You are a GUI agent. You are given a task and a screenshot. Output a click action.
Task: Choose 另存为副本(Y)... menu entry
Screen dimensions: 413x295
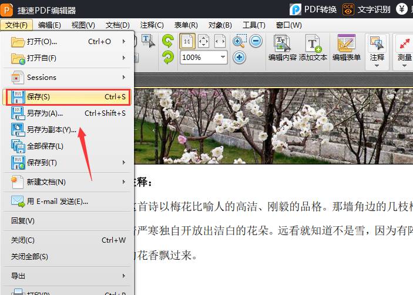(x=67, y=130)
